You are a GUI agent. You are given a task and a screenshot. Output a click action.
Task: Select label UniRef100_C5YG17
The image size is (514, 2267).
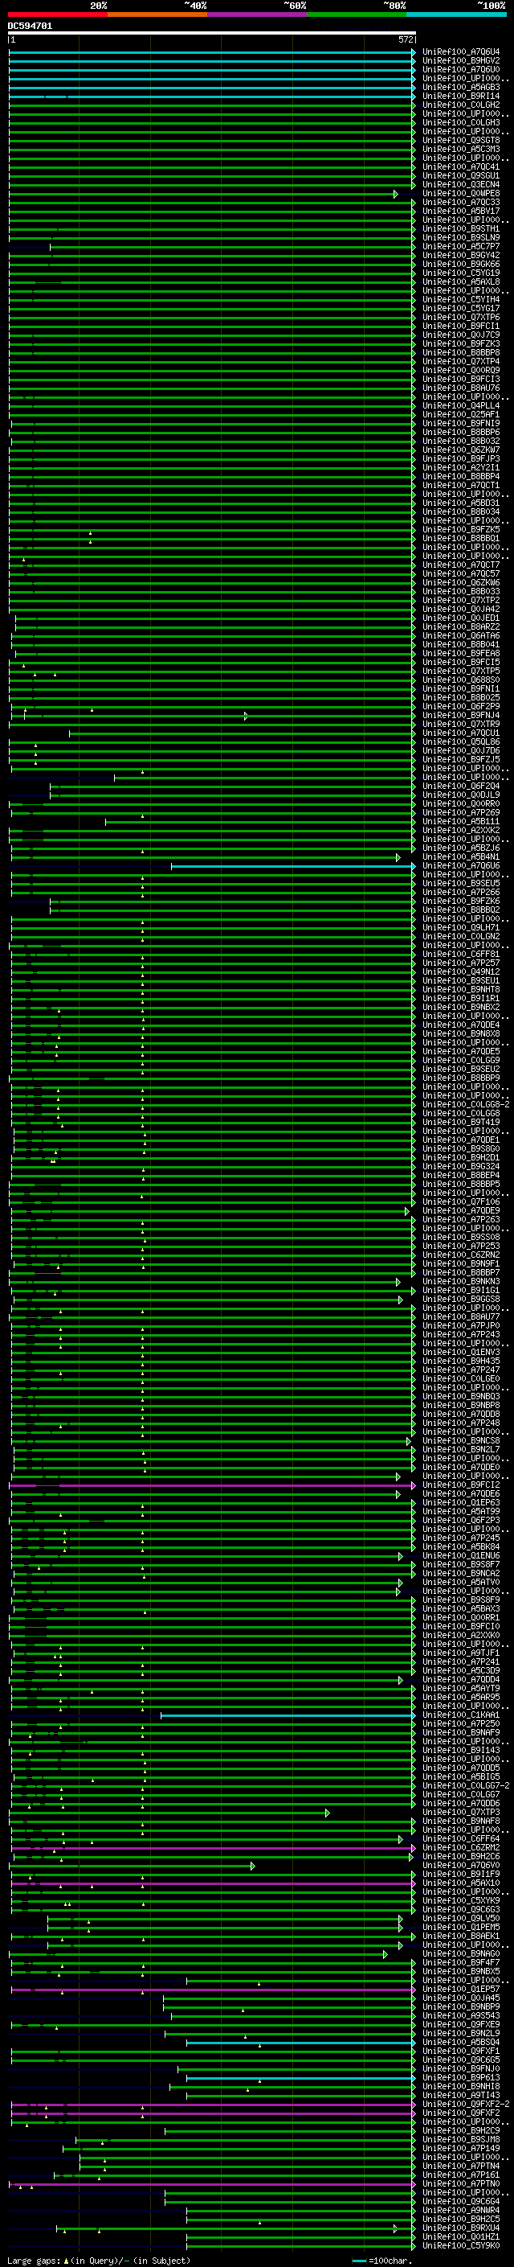pos(461,308)
